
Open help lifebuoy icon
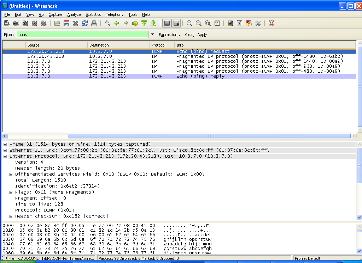tap(271, 23)
